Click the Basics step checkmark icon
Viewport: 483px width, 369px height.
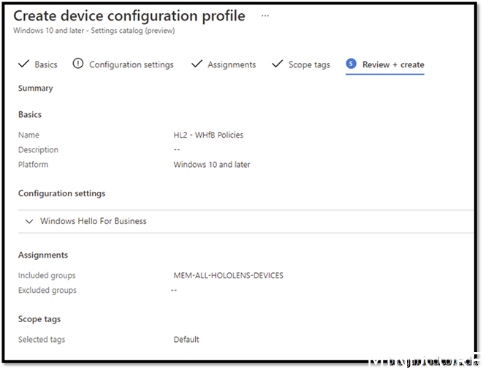click(x=23, y=64)
